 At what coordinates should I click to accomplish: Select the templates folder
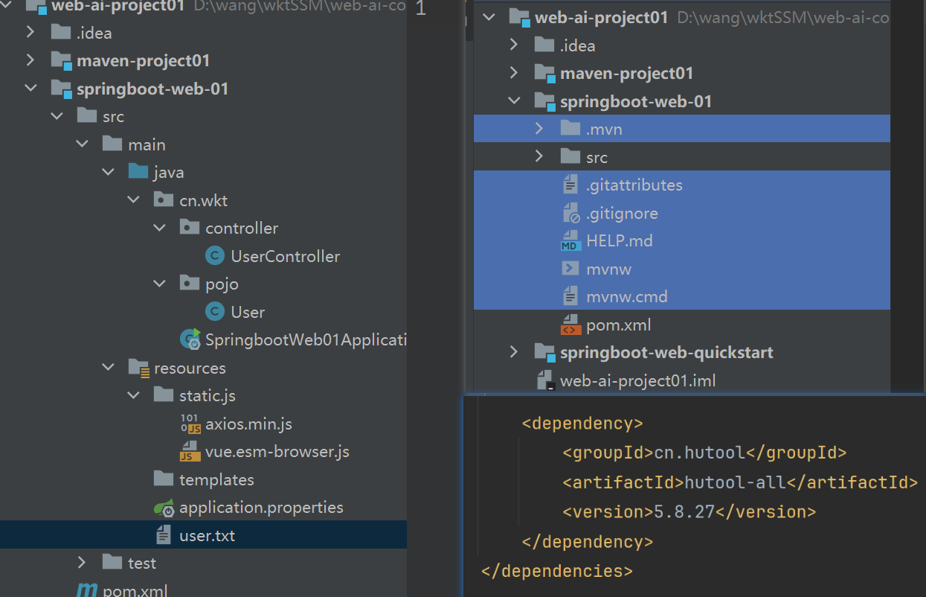click(x=216, y=480)
